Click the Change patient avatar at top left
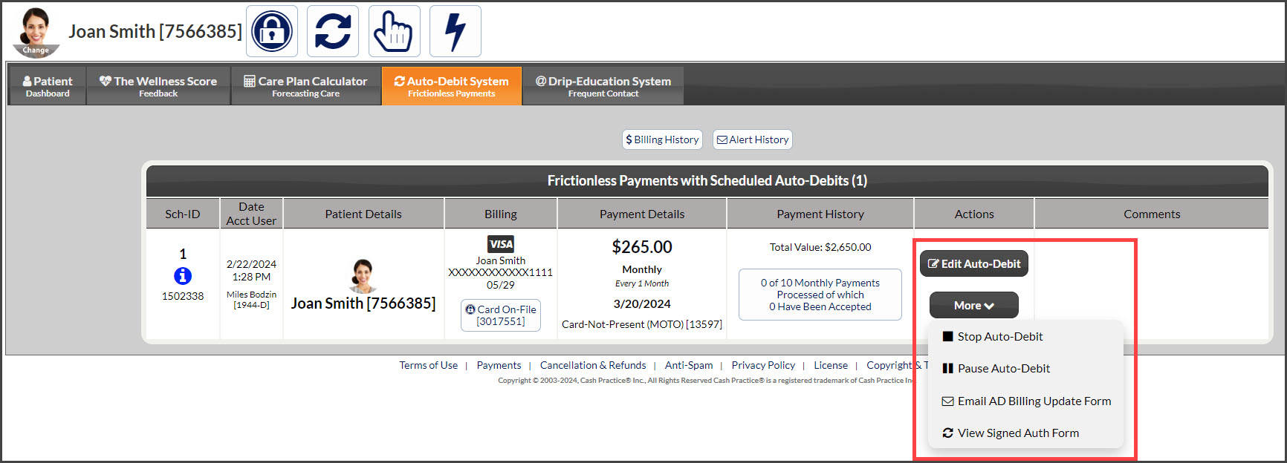 (x=36, y=33)
